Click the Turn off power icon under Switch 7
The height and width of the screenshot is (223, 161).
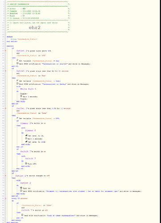[x=26, y=163]
